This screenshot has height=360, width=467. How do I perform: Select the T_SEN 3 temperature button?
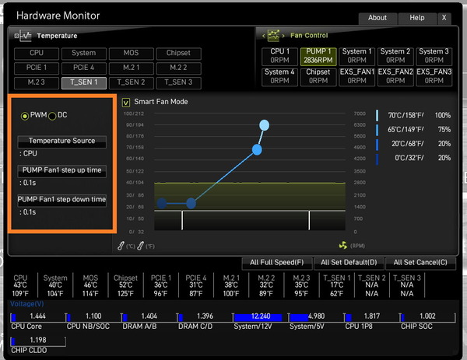pos(179,82)
